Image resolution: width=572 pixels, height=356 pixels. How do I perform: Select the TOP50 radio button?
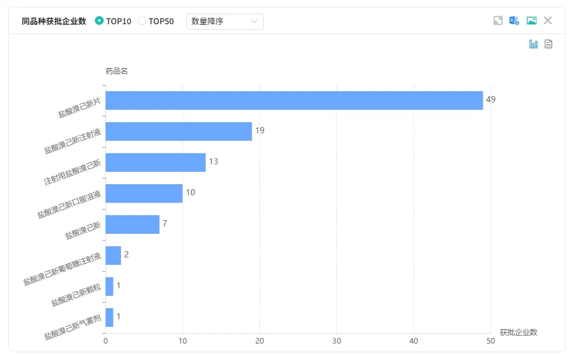[142, 21]
